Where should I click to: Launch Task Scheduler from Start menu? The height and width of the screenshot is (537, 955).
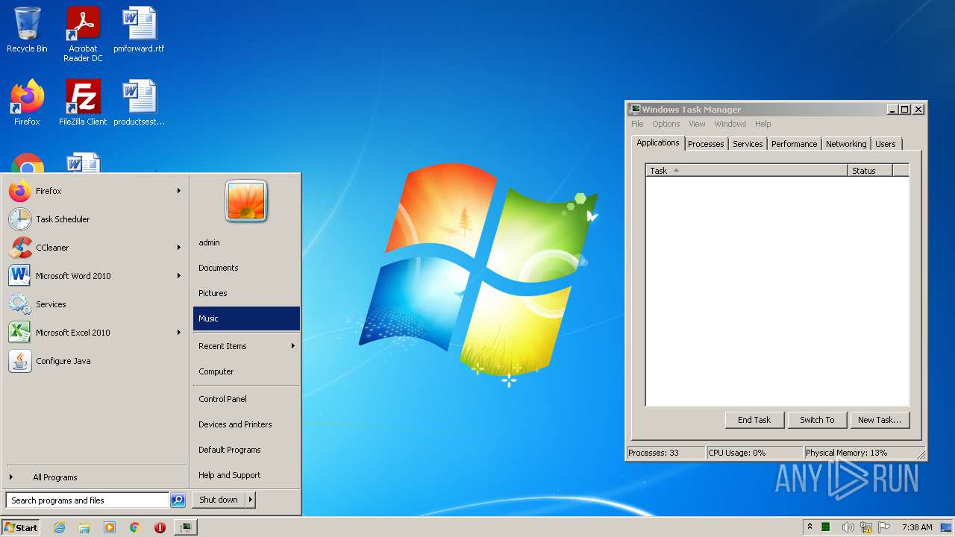[x=95, y=219]
